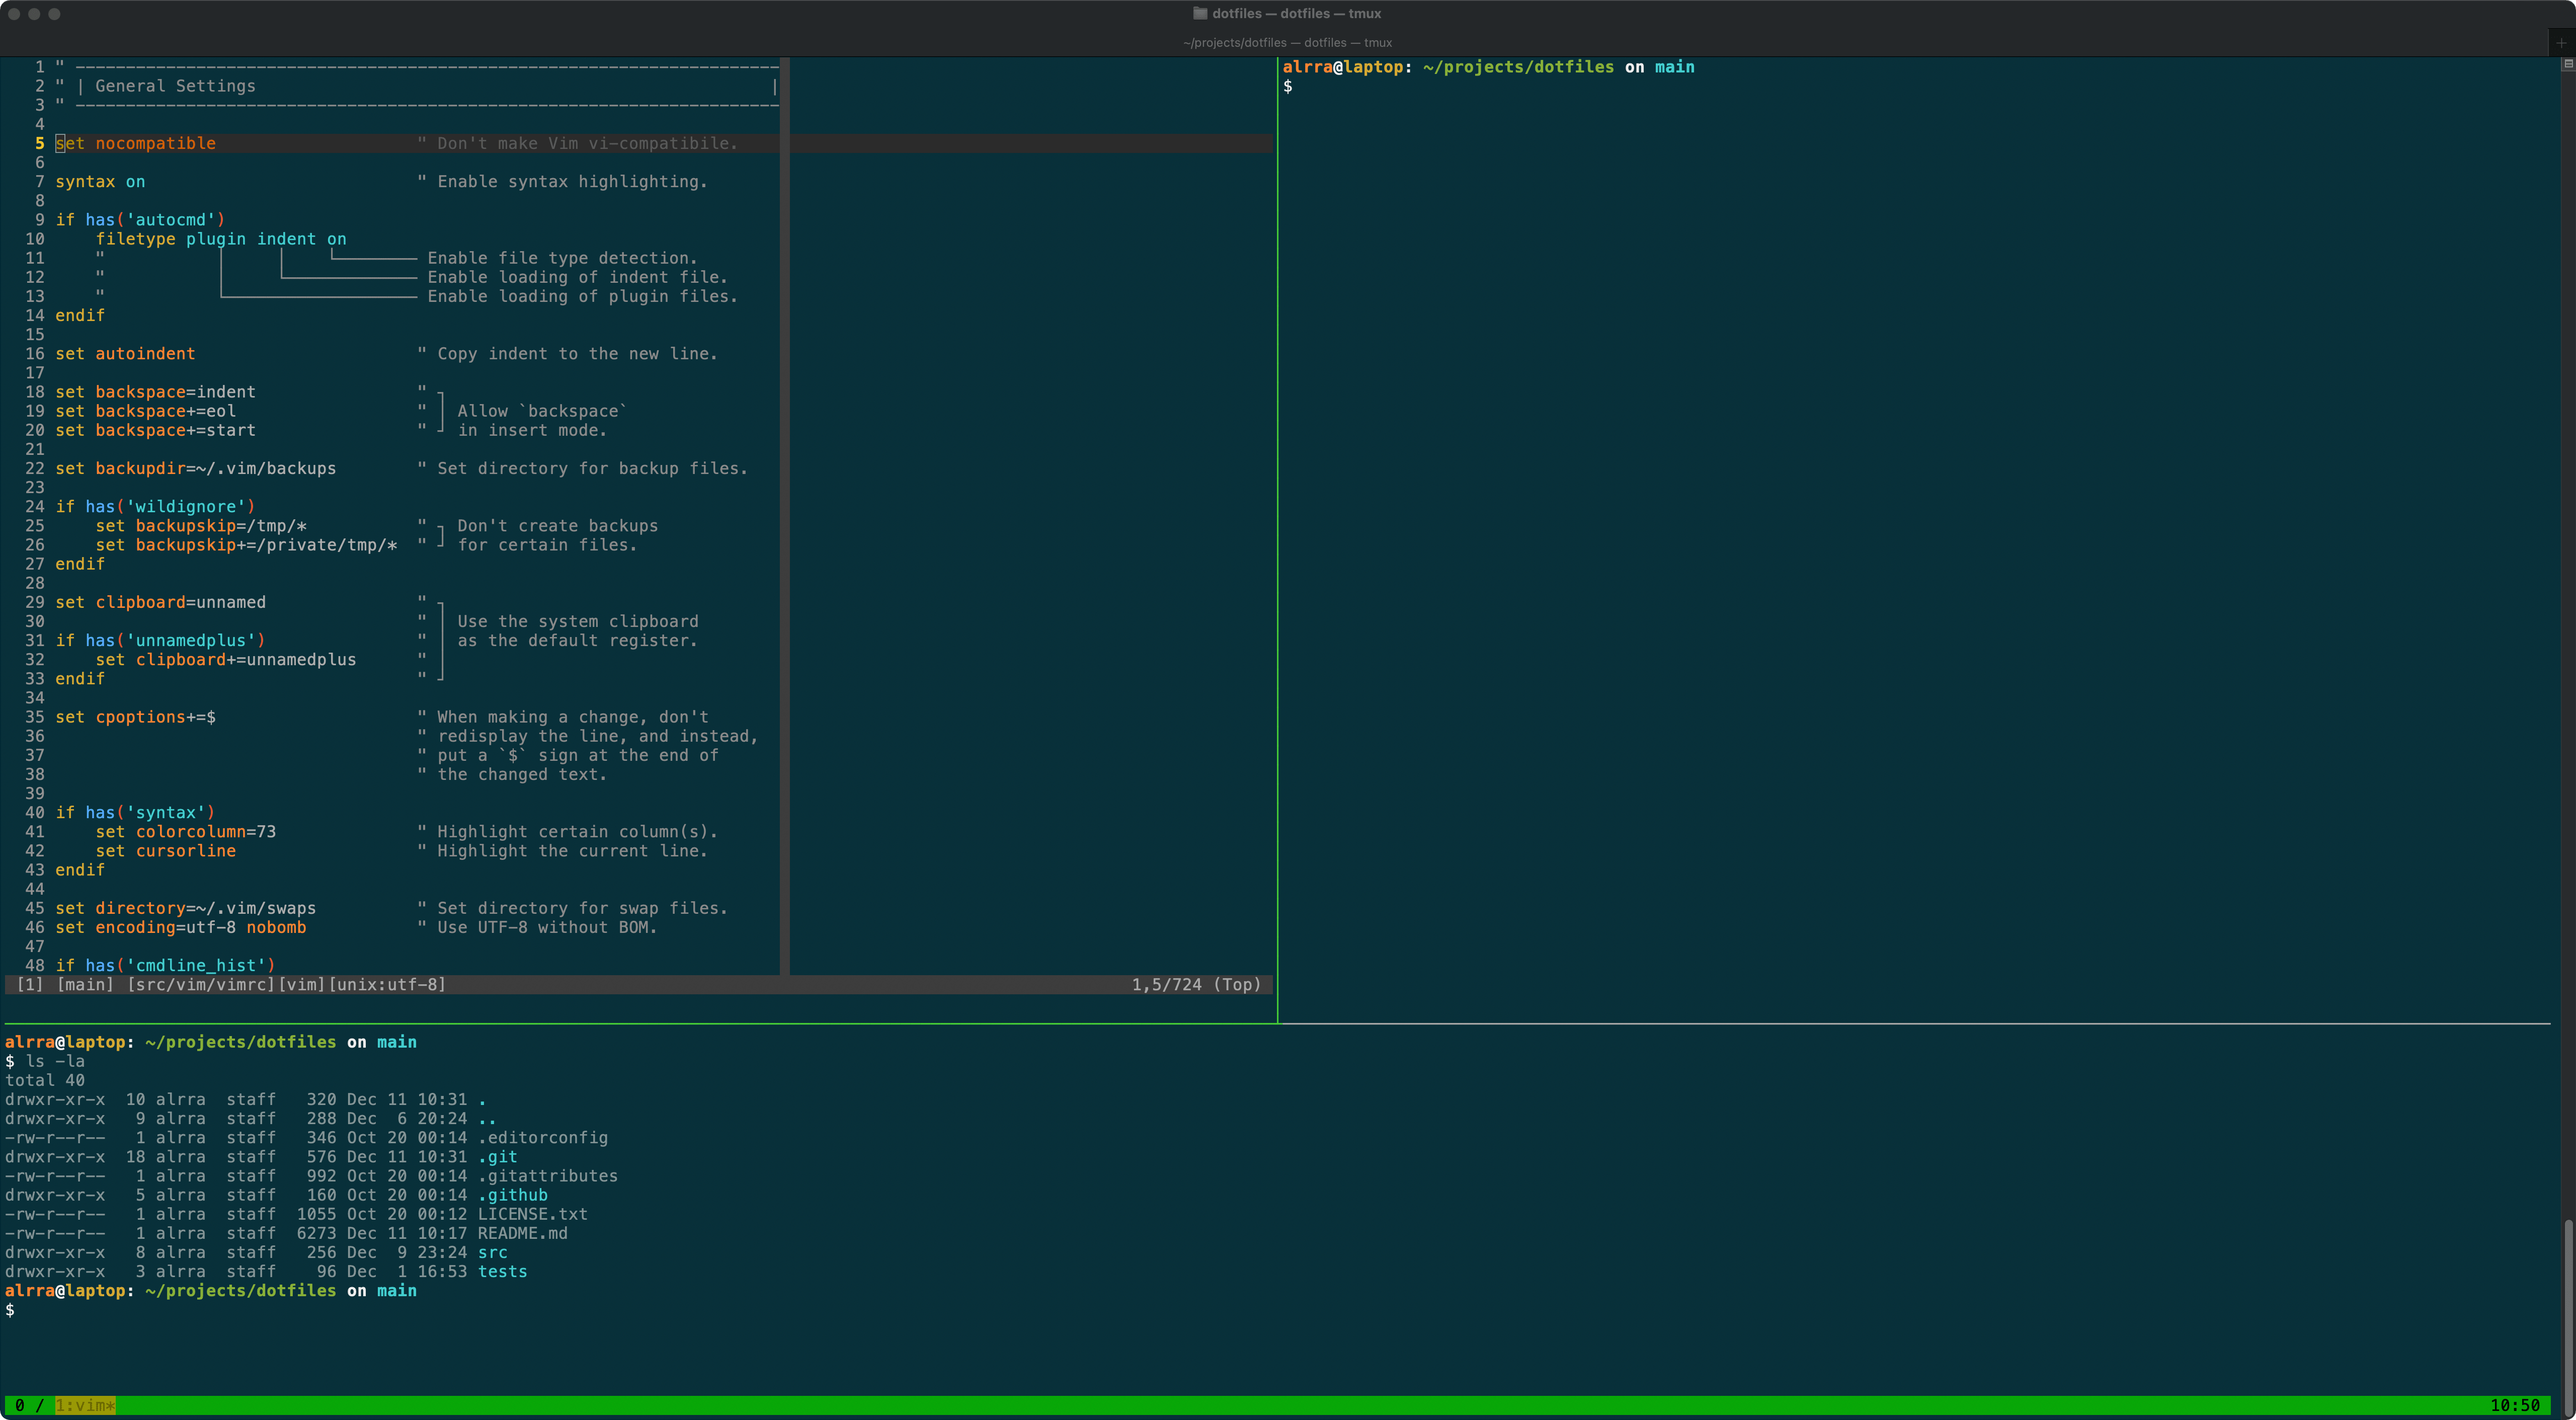
Task: Click comment 'Use UTF-8 without BOM.'
Action: [547, 928]
